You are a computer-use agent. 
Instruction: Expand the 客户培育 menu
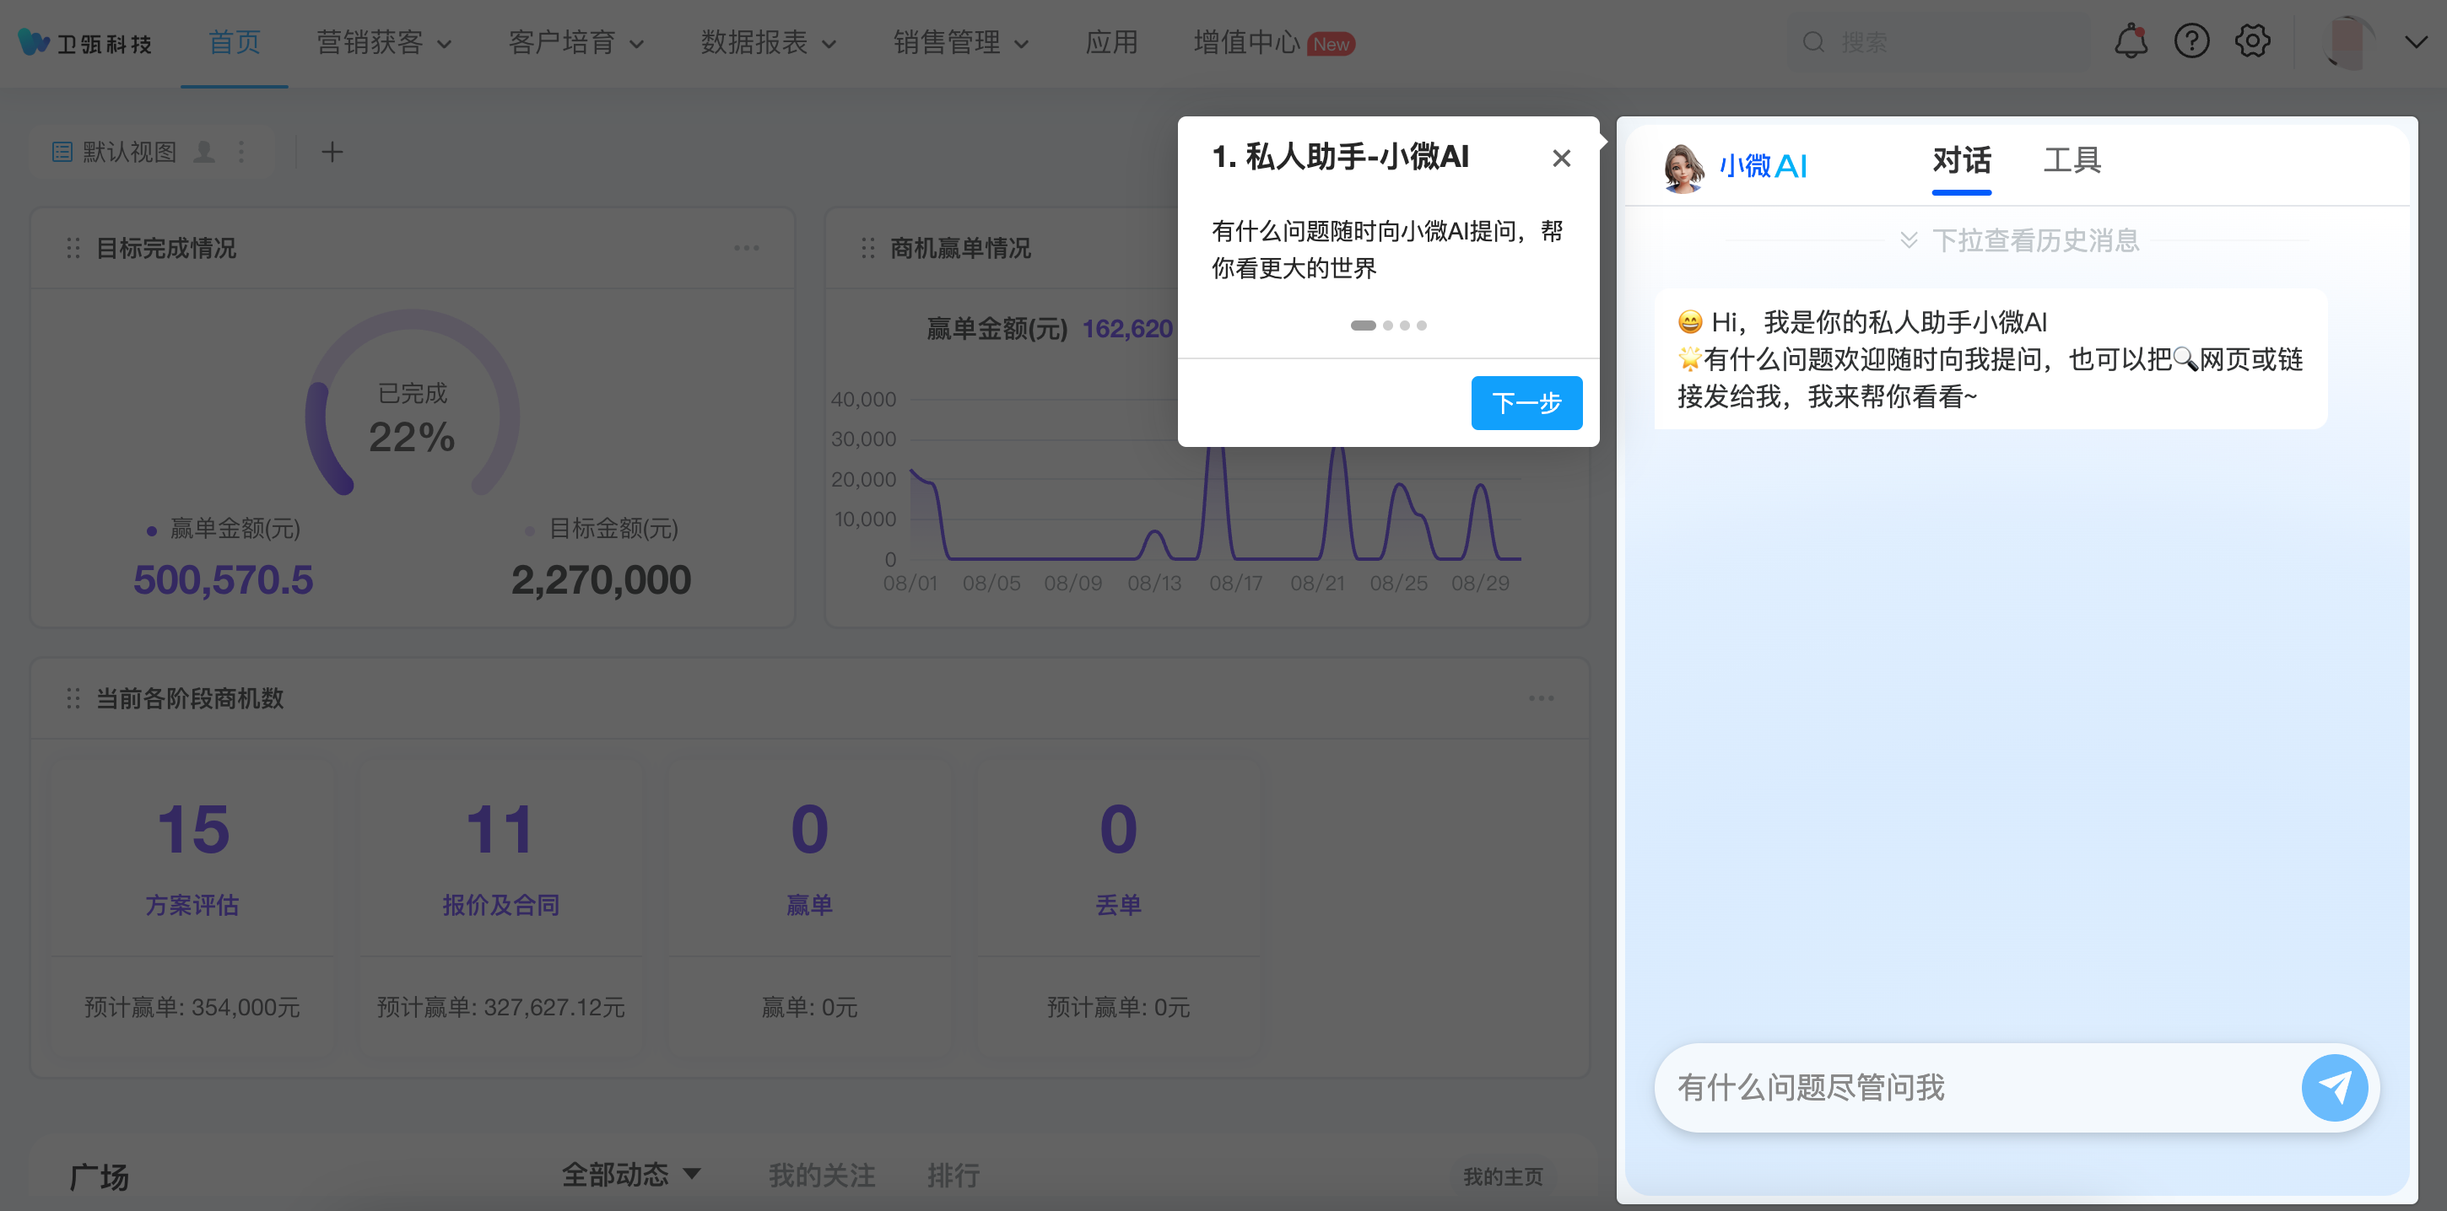coord(575,42)
